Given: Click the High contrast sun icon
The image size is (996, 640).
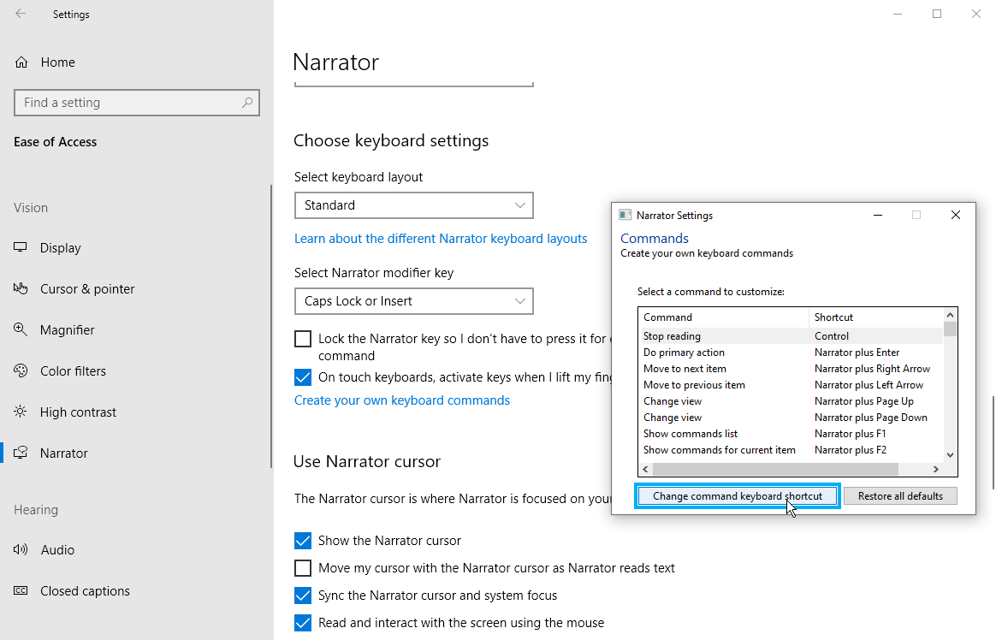Looking at the screenshot, I should point(21,412).
